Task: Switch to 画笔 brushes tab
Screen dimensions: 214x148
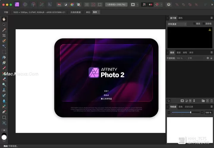Action: 185,52
